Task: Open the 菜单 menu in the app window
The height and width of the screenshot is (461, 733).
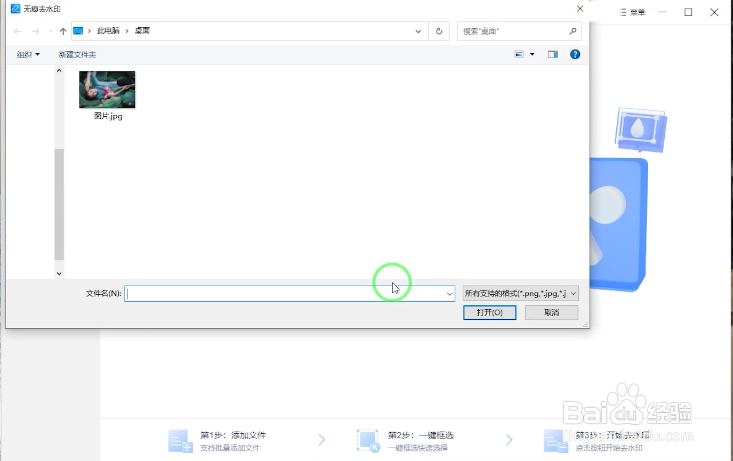Action: tap(632, 12)
